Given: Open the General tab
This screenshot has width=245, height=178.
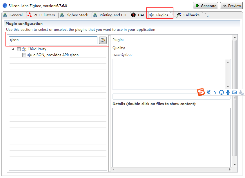Looking at the screenshot, I should point(13,15).
